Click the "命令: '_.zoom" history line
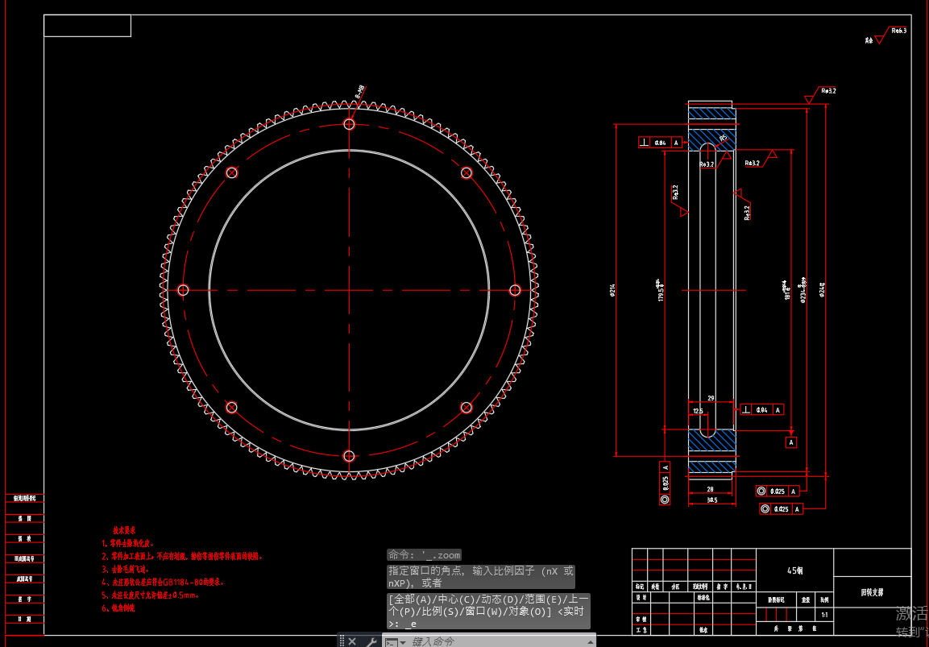This screenshot has width=929, height=647. [424, 555]
